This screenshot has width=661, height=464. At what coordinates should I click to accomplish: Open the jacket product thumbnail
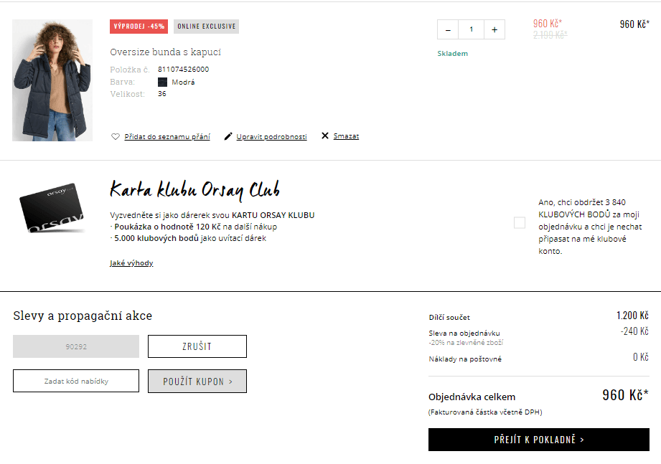(x=52, y=80)
